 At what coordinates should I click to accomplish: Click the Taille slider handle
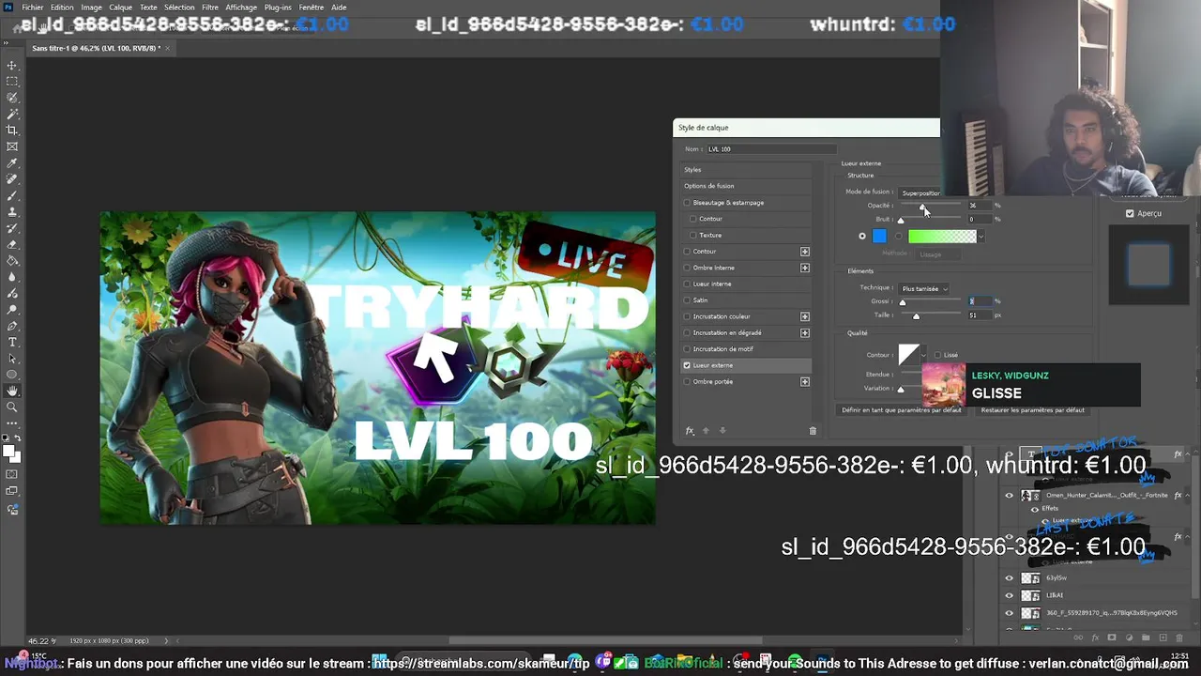917,316
